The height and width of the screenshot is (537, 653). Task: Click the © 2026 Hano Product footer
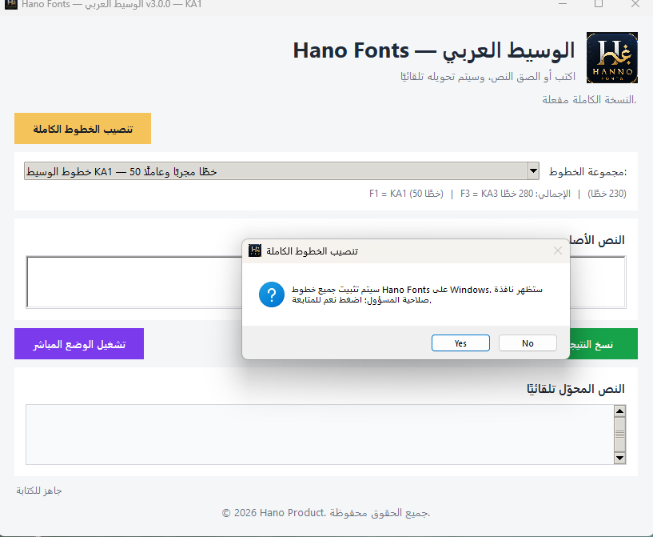(325, 512)
